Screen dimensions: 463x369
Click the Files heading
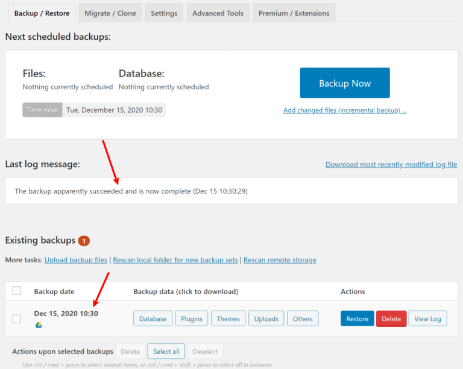34,74
